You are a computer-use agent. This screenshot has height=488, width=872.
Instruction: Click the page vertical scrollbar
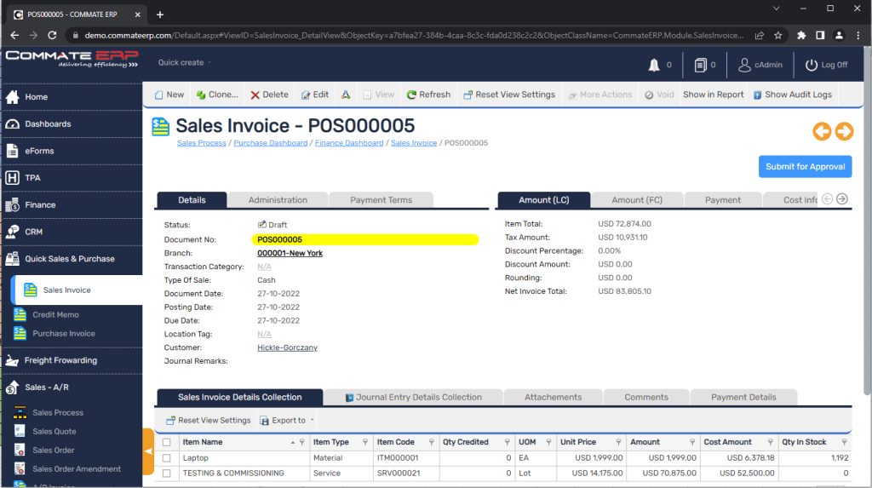click(x=867, y=222)
